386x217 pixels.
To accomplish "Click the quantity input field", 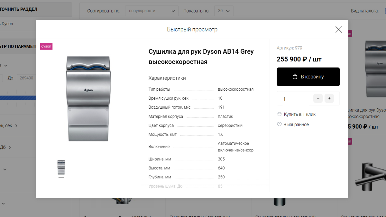I will pos(293,99).
